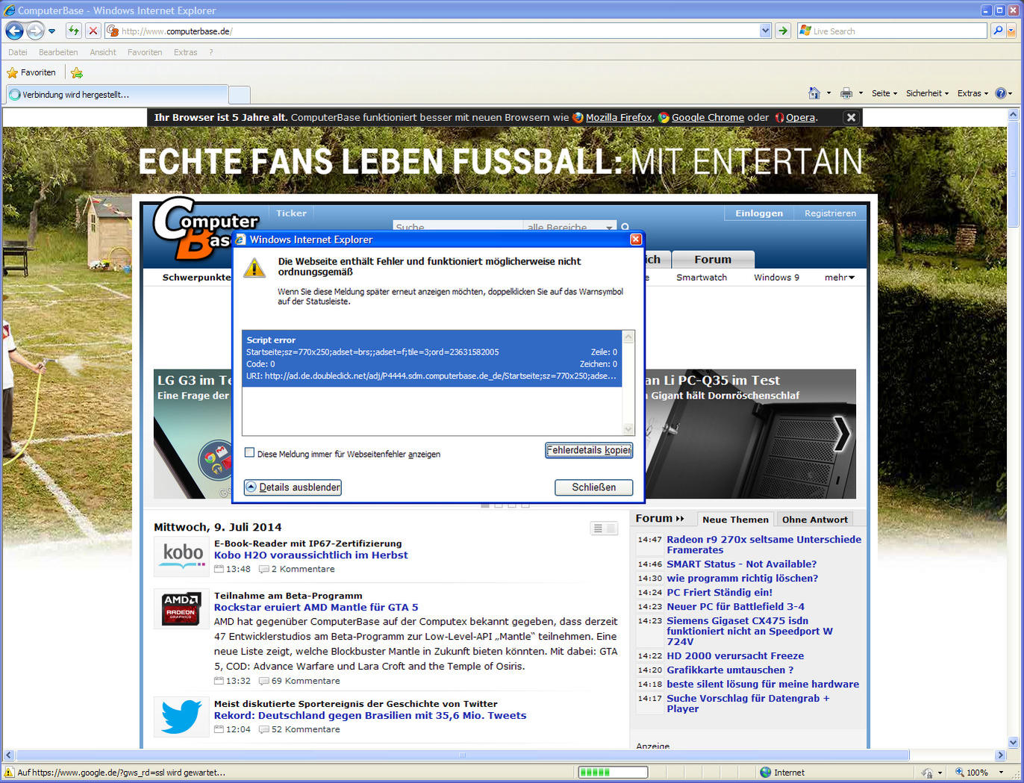Click the 'Fehlerdetails kopieren' button
Viewport: 1024px width, 783px height.
coord(589,450)
